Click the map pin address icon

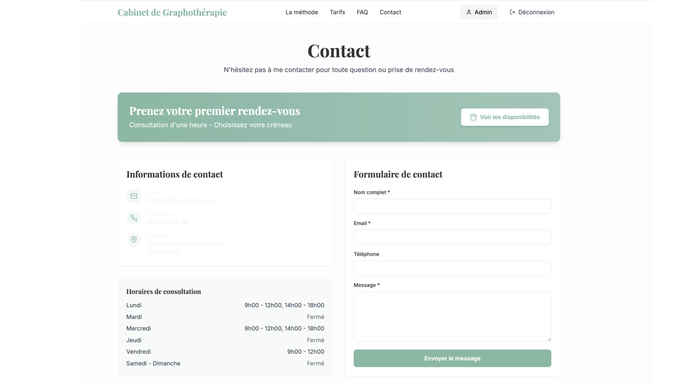pyautogui.click(x=134, y=240)
